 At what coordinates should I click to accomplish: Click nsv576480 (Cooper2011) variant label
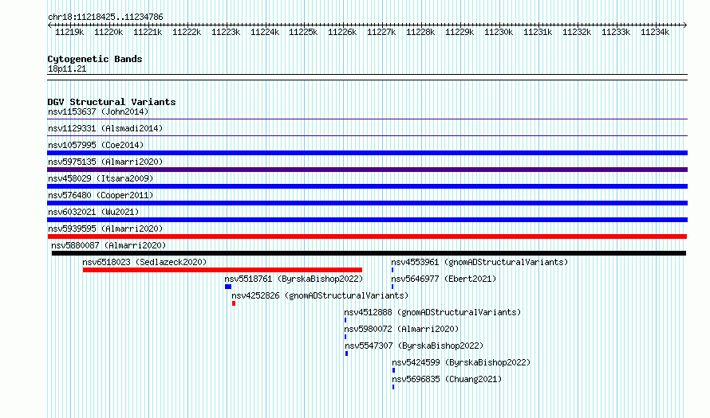pos(101,195)
